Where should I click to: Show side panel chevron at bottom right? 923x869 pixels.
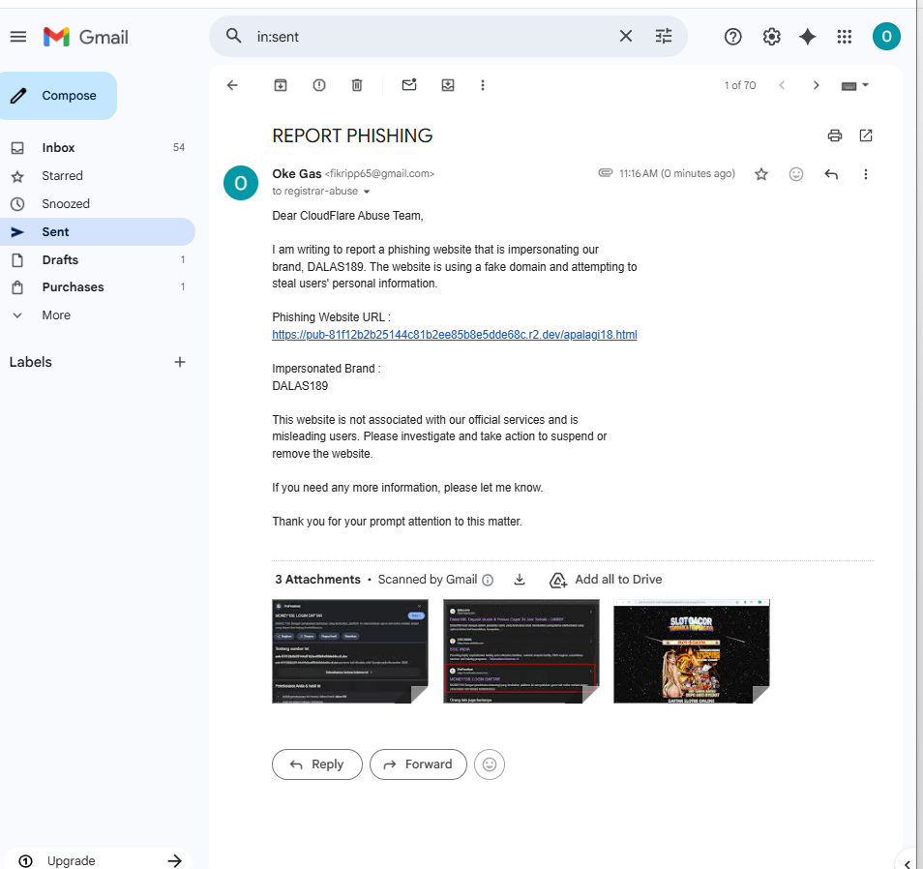(908, 864)
